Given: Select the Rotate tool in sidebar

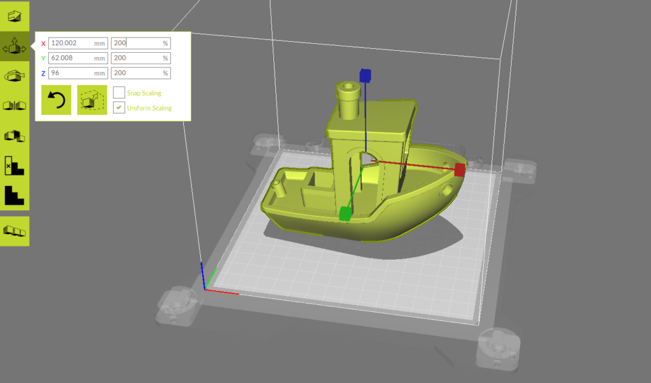Looking at the screenshot, I should coord(15,76).
